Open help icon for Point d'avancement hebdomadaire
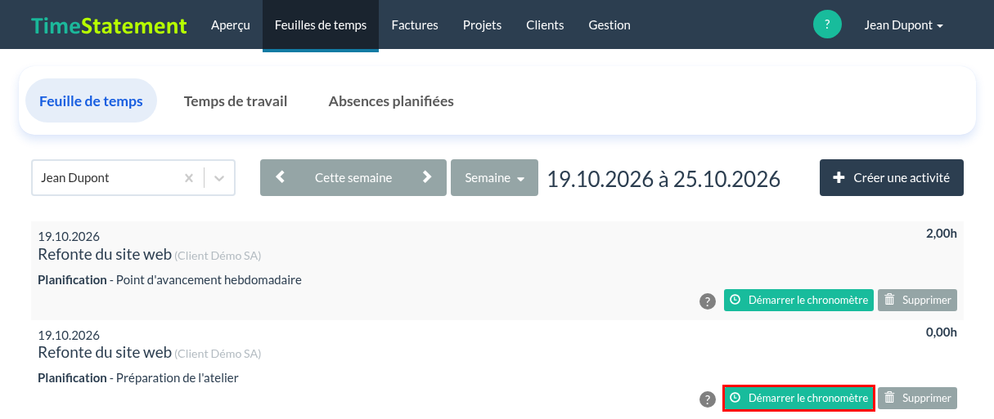 coord(708,301)
